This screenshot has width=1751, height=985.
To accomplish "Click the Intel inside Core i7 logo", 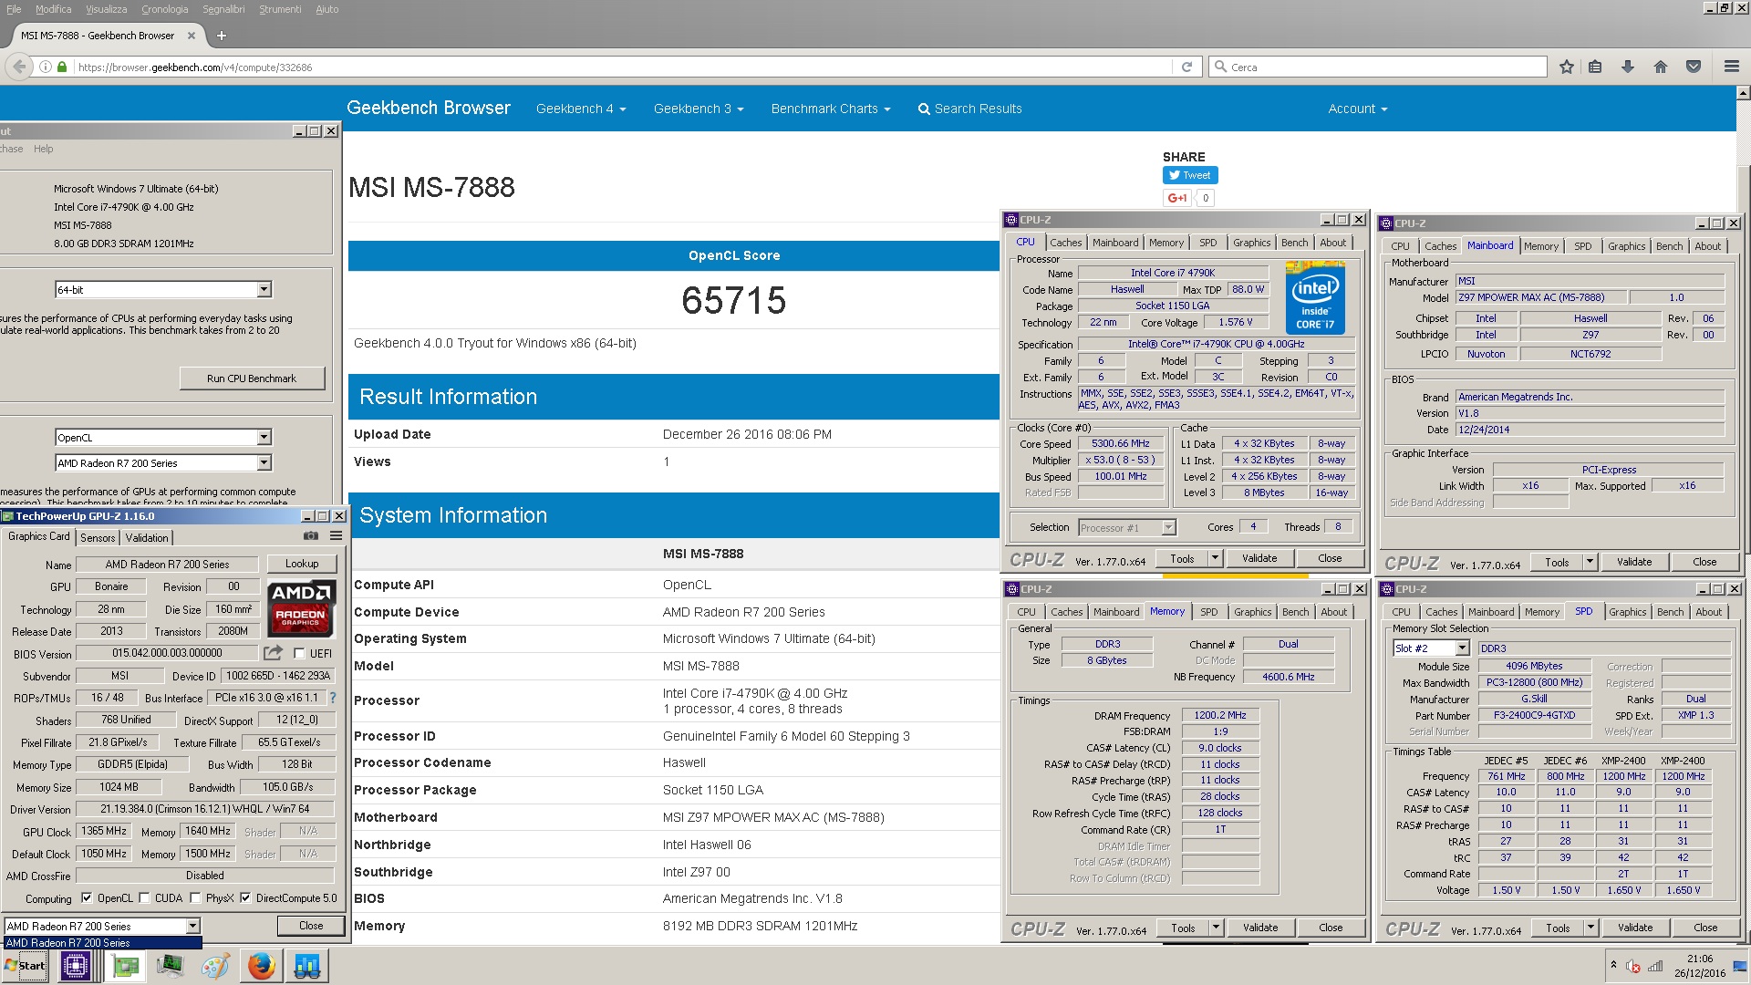I will pyautogui.click(x=1314, y=297).
